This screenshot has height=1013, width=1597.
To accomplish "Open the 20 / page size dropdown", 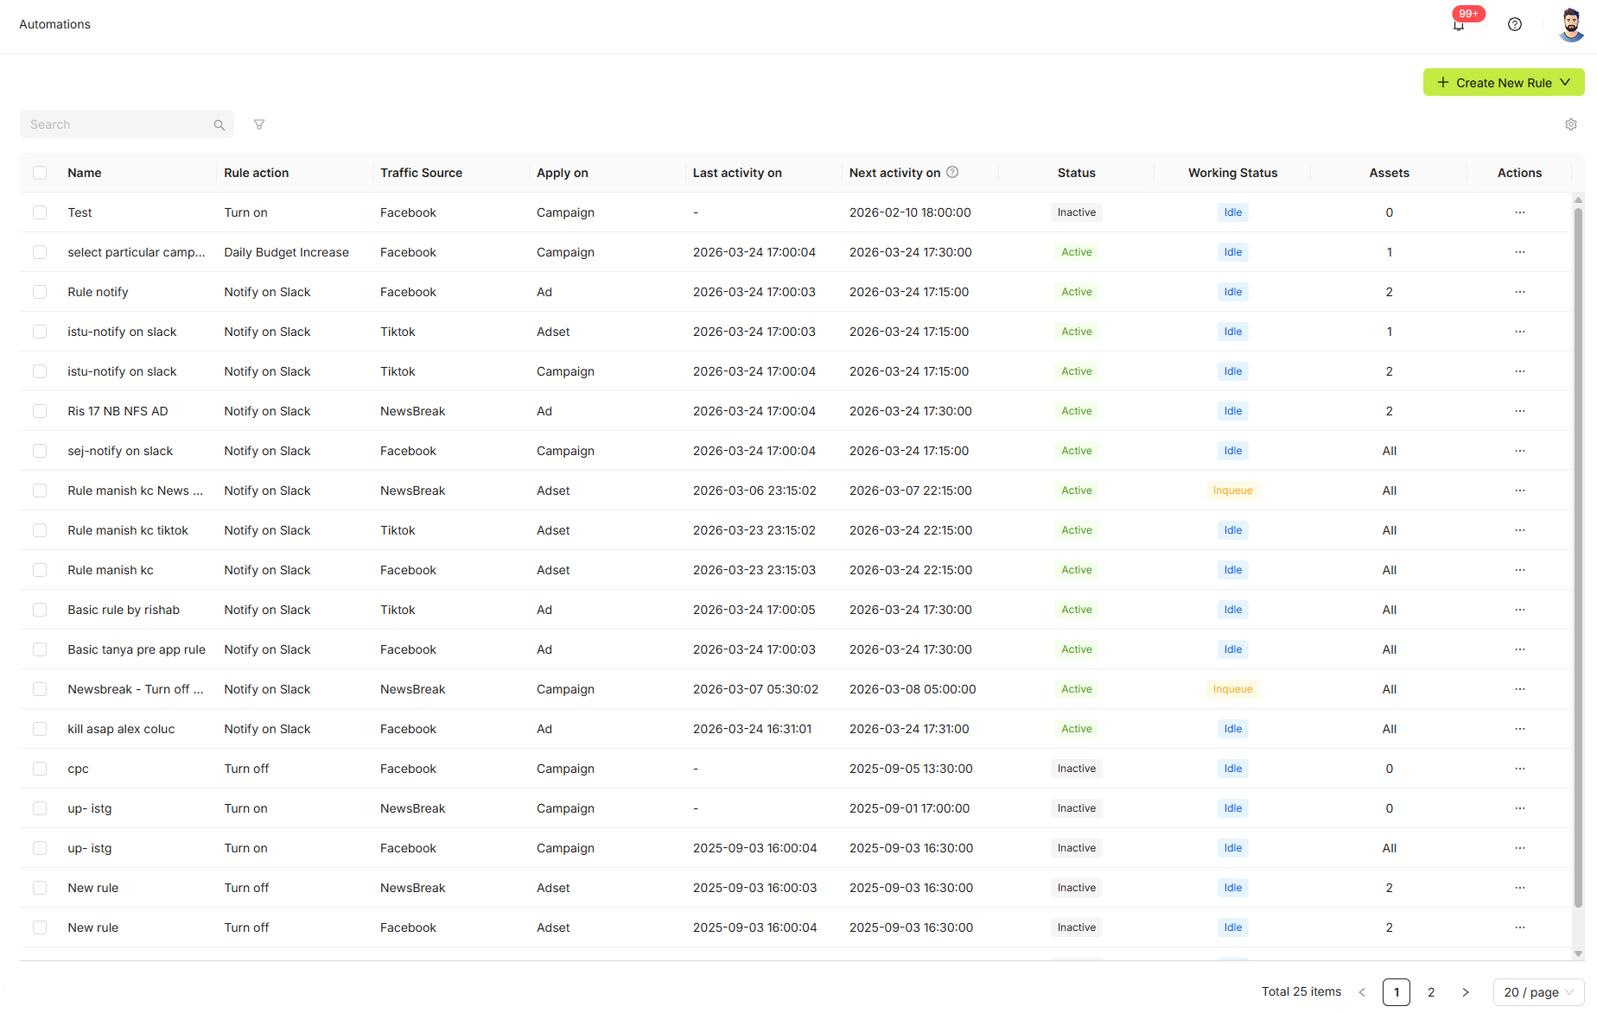I will [1537, 992].
